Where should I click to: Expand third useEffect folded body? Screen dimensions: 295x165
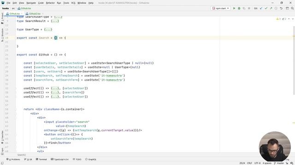(55, 97)
